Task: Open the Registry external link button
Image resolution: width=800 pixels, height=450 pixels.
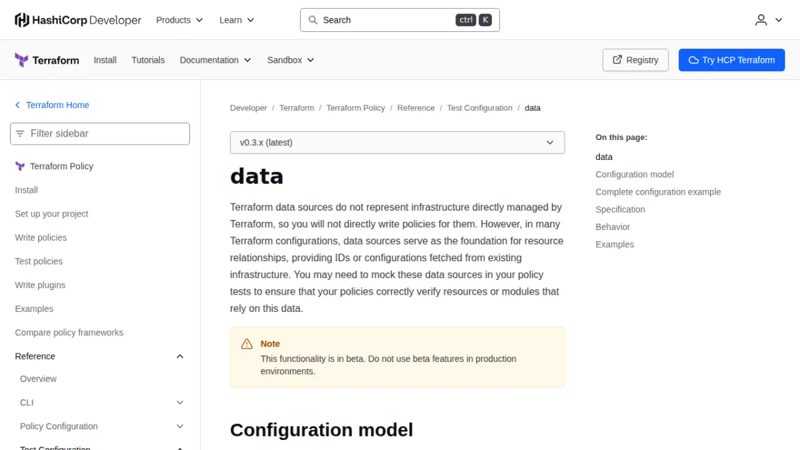Action: [x=635, y=60]
